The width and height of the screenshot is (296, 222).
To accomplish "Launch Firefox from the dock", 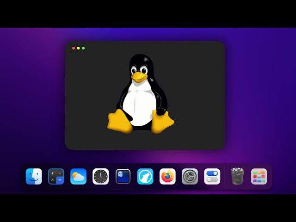I will [167, 176].
